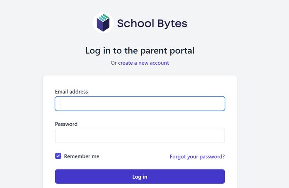Open the 'create a new account' link
This screenshot has height=188, width=289.
(x=143, y=63)
